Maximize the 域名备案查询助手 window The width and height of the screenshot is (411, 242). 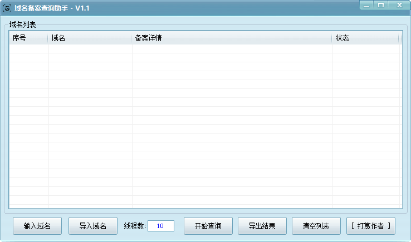tap(381, 5)
